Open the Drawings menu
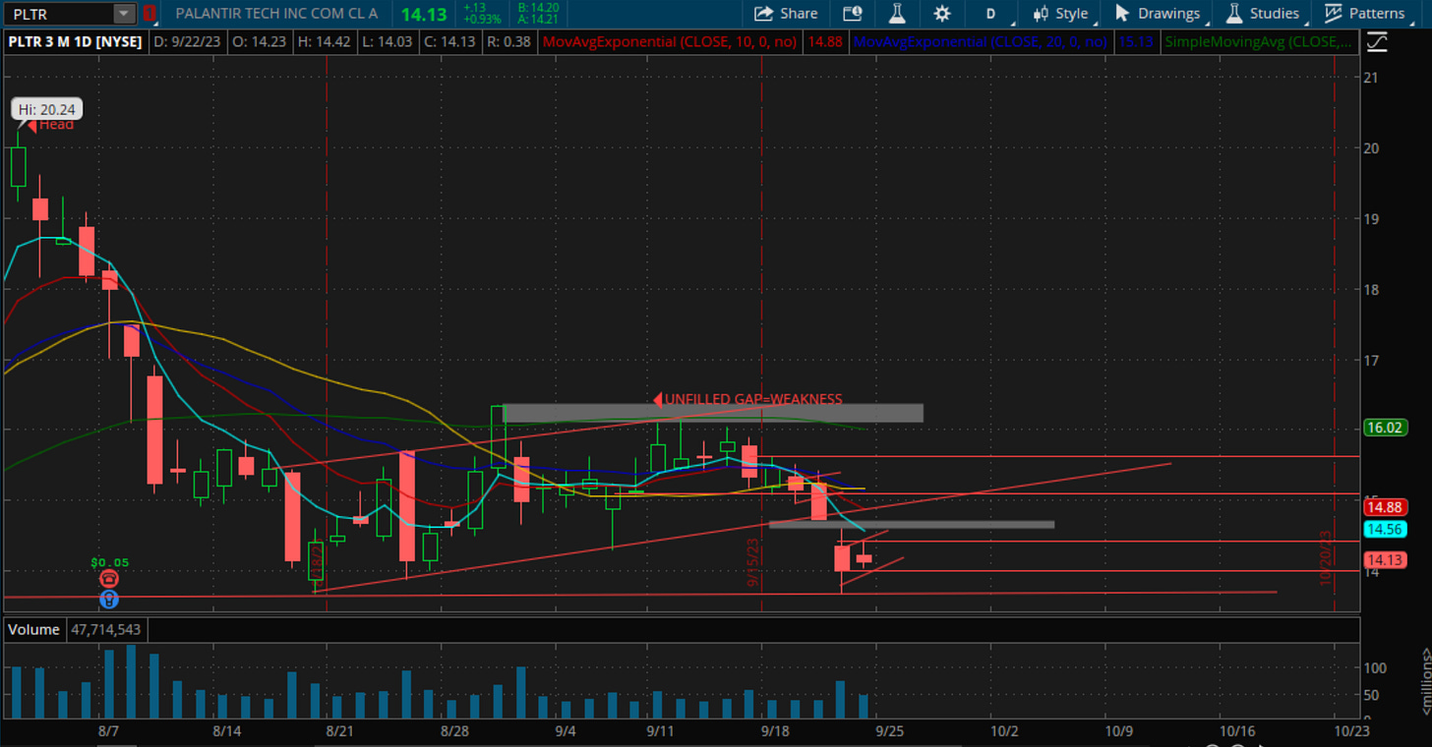This screenshot has width=1432, height=747. pos(1158,14)
